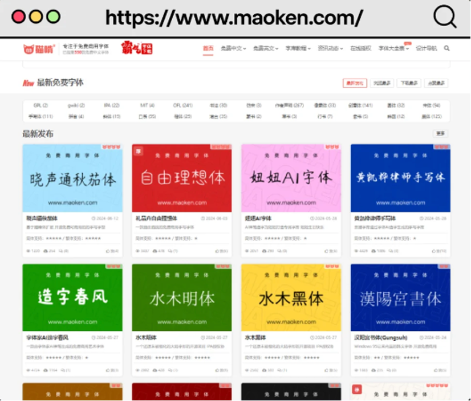
Task: Expand the 字体大全表 dropdown
Action: 393,48
